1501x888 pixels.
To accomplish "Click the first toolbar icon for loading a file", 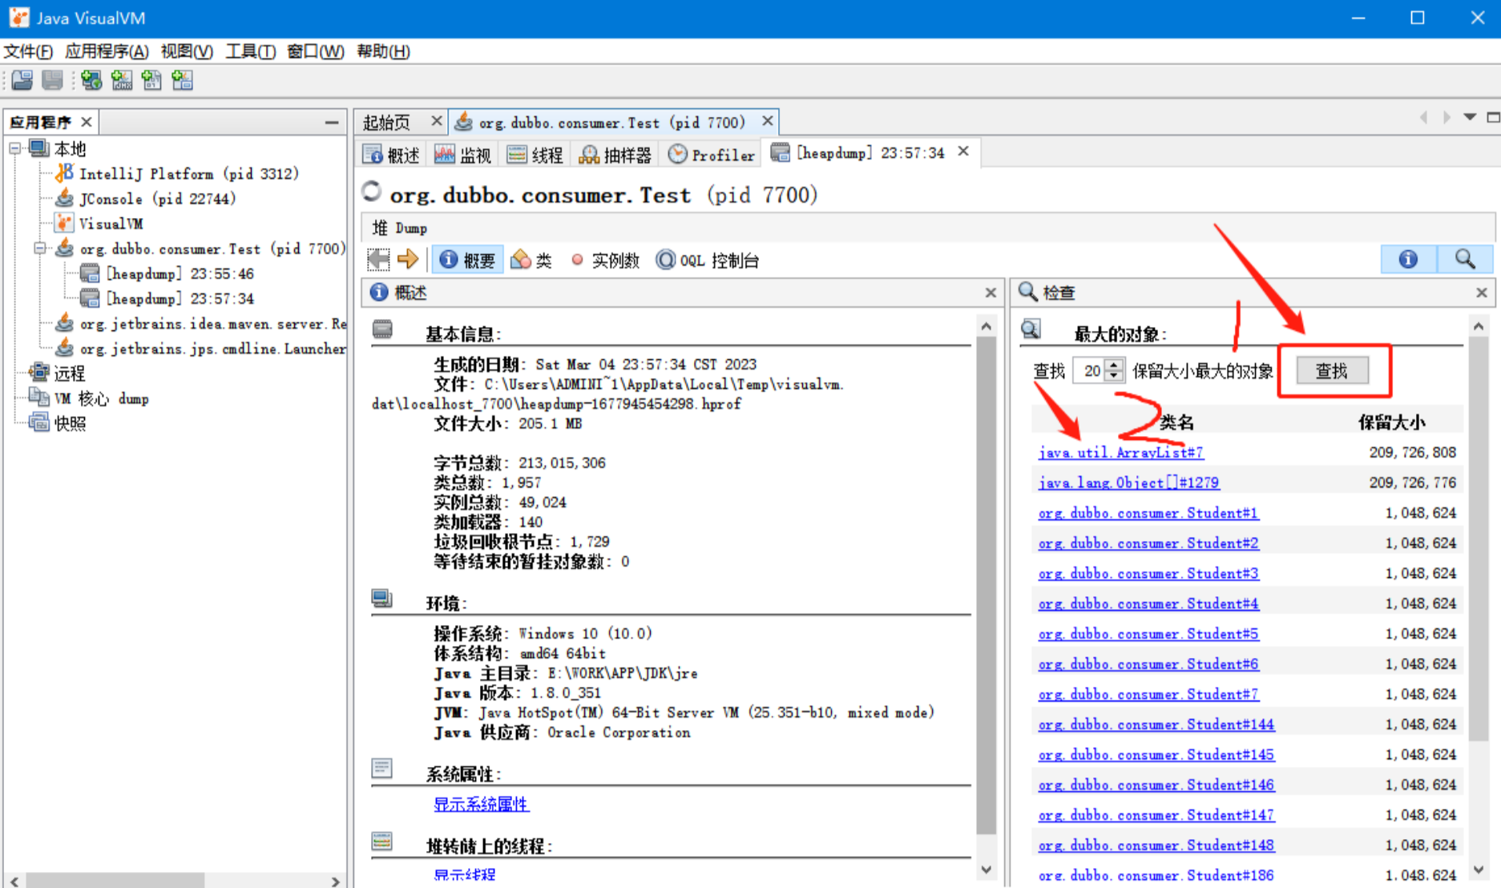I will 22,80.
